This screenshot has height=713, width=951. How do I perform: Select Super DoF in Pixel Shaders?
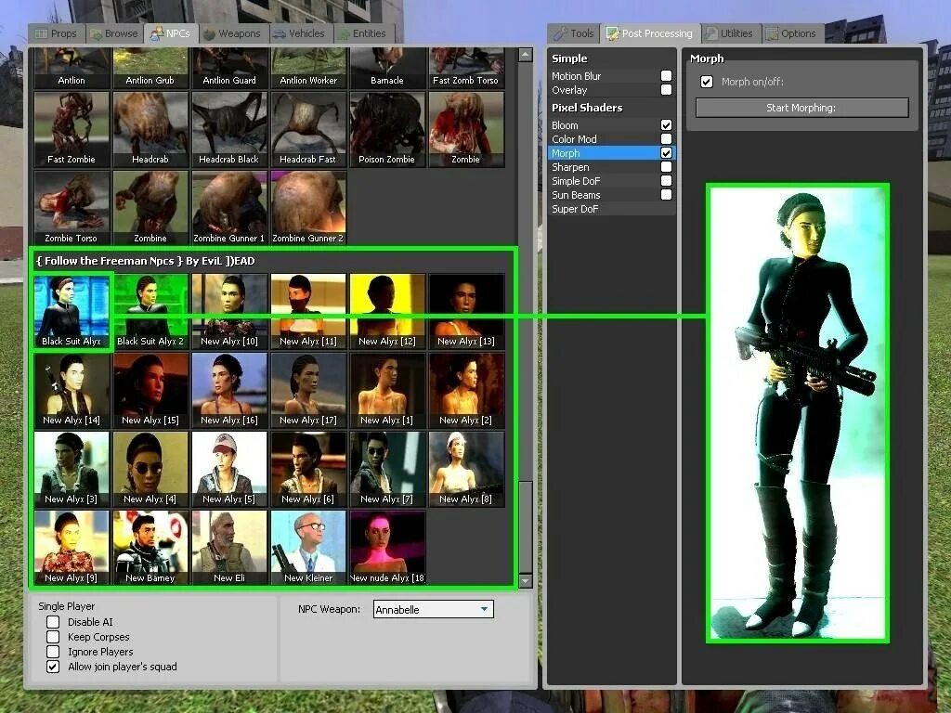pos(611,209)
